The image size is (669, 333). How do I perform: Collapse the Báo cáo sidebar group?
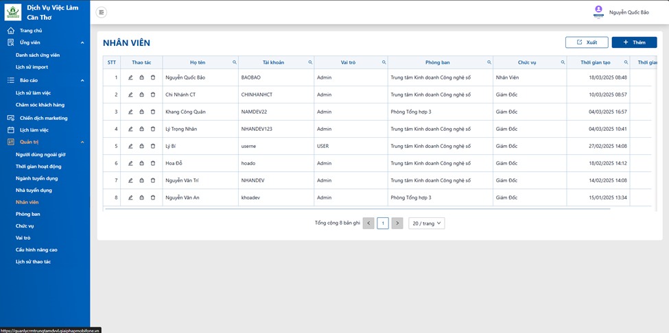[x=82, y=80]
